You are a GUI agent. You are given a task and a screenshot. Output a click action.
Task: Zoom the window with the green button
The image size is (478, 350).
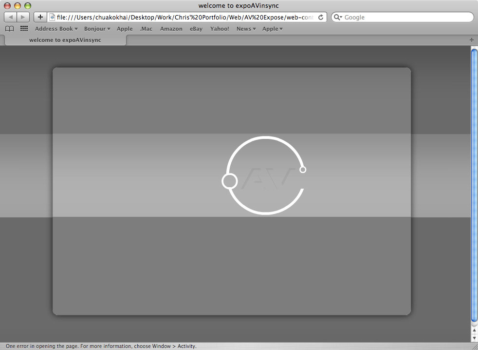[x=28, y=5]
